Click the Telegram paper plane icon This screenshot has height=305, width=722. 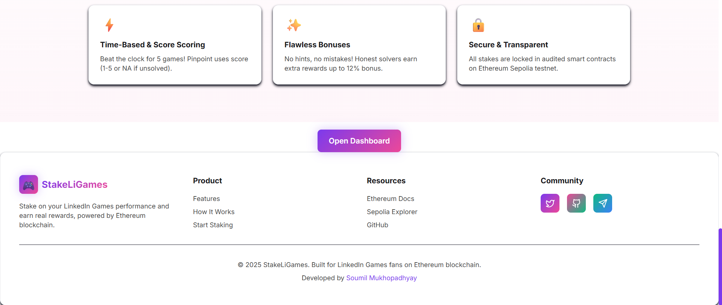click(602, 203)
